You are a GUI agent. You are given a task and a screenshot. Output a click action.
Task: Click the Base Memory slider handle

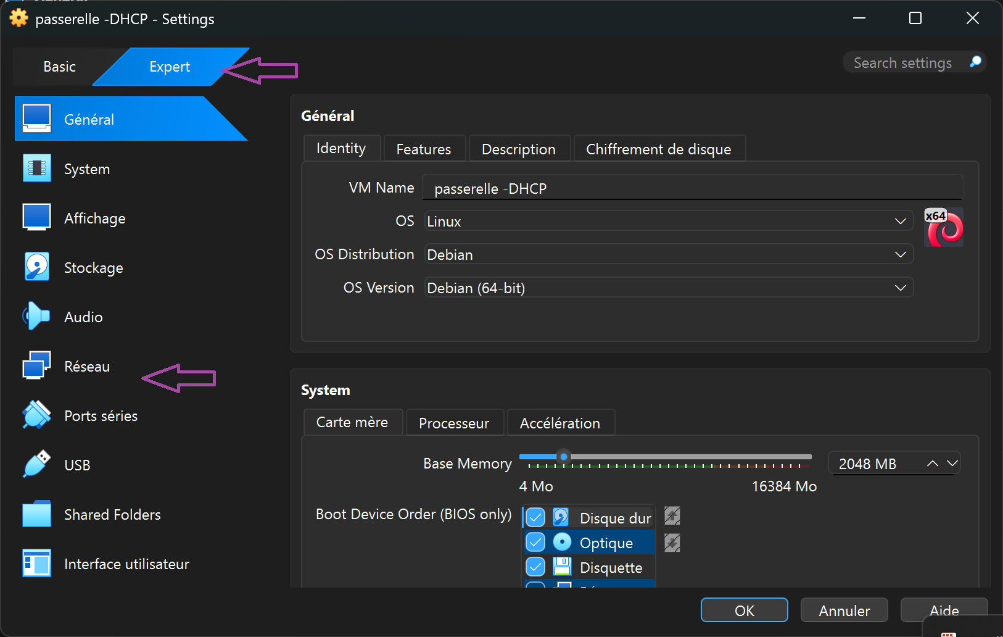click(x=563, y=457)
